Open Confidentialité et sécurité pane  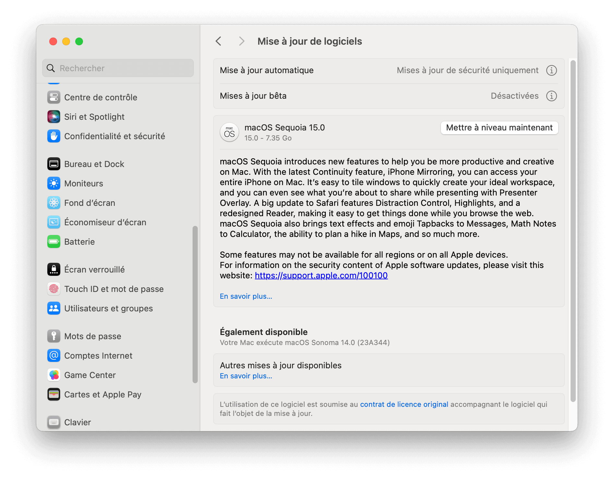click(x=118, y=136)
